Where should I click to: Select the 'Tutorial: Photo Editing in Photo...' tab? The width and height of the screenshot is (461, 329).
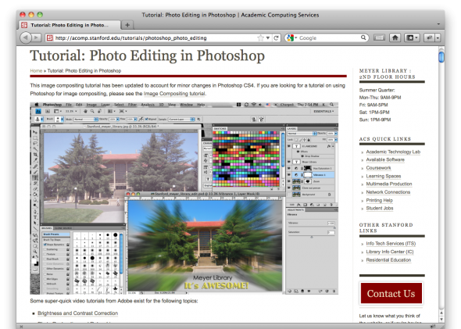[x=70, y=25]
